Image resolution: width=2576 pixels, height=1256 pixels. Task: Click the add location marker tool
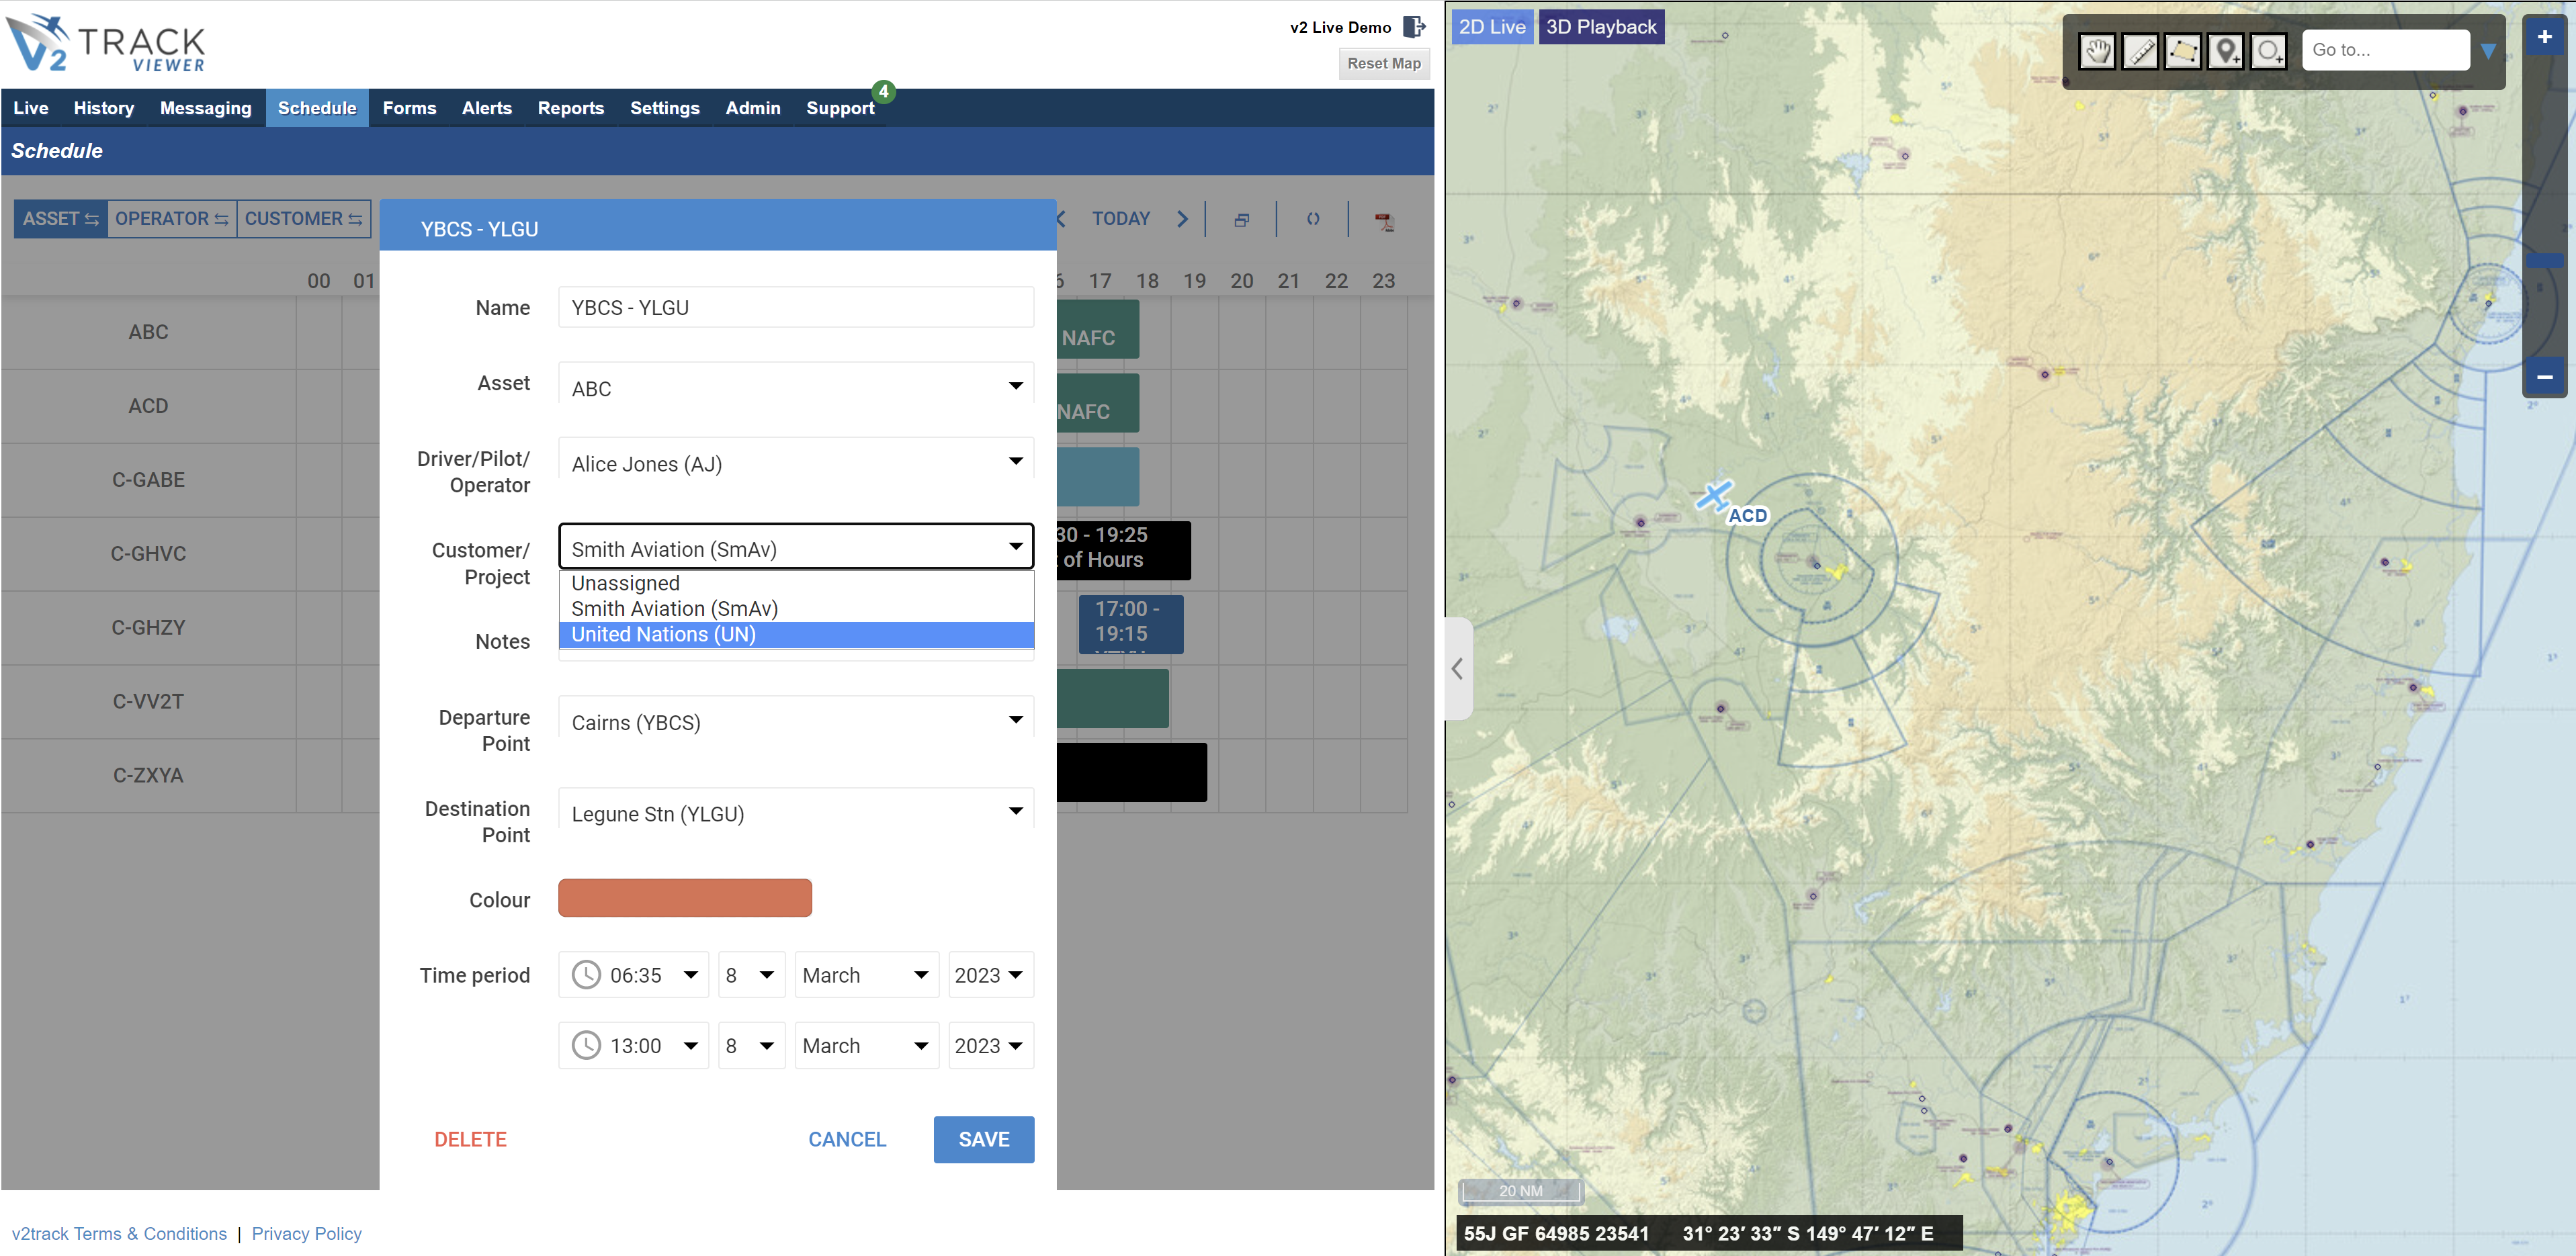point(2225,50)
